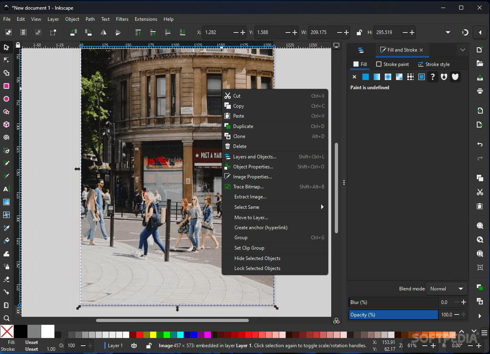Pick the Ellipse tool
Viewport: 490px width, 354px height.
tap(6, 99)
